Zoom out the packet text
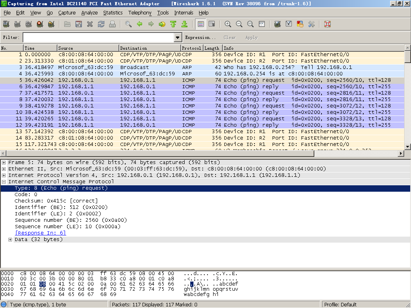 pos(239,24)
